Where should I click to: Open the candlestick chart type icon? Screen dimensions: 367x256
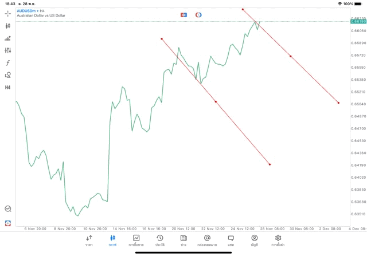click(8, 26)
